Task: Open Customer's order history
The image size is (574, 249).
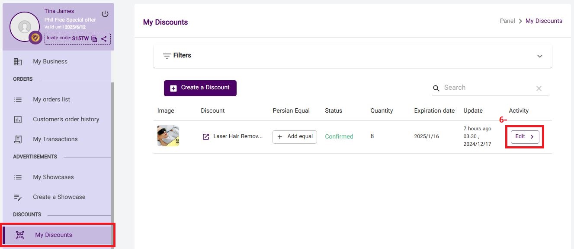Action: point(66,119)
